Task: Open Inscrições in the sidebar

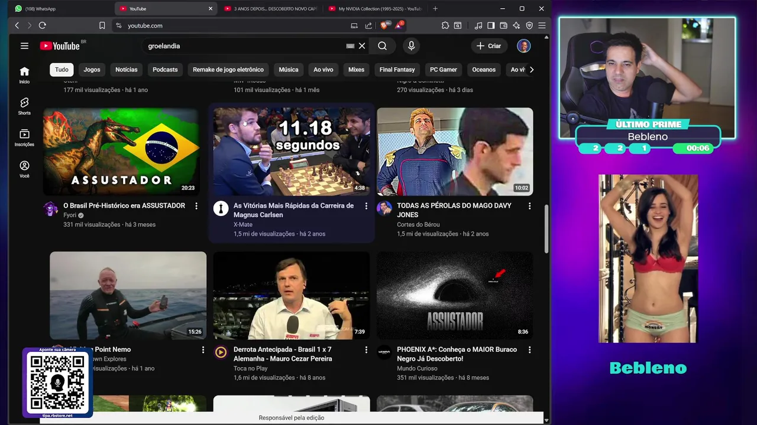Action: [24, 138]
